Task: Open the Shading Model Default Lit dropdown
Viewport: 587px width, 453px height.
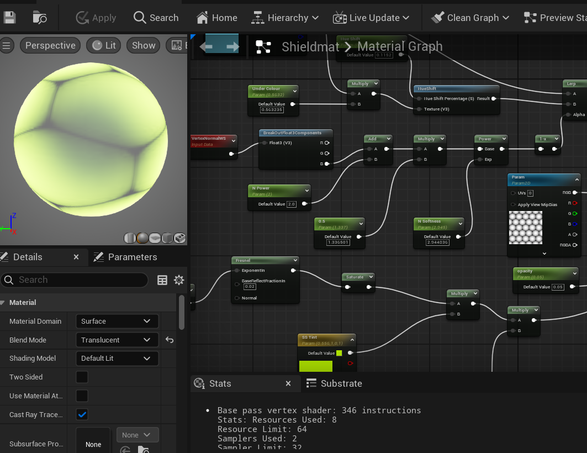Action: (x=117, y=359)
